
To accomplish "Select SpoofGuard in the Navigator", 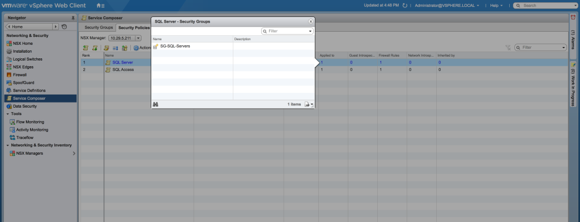I will click(23, 83).
